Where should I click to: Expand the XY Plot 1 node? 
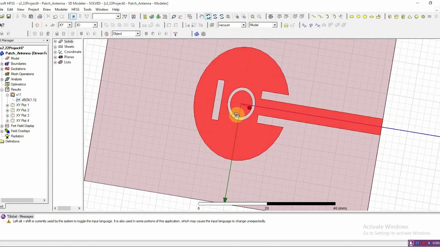pyautogui.click(x=8, y=105)
